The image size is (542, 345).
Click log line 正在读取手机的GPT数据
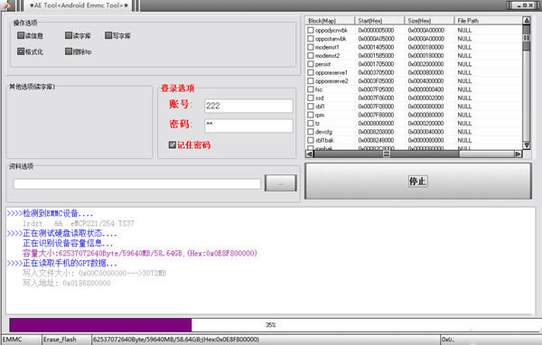tap(62, 263)
